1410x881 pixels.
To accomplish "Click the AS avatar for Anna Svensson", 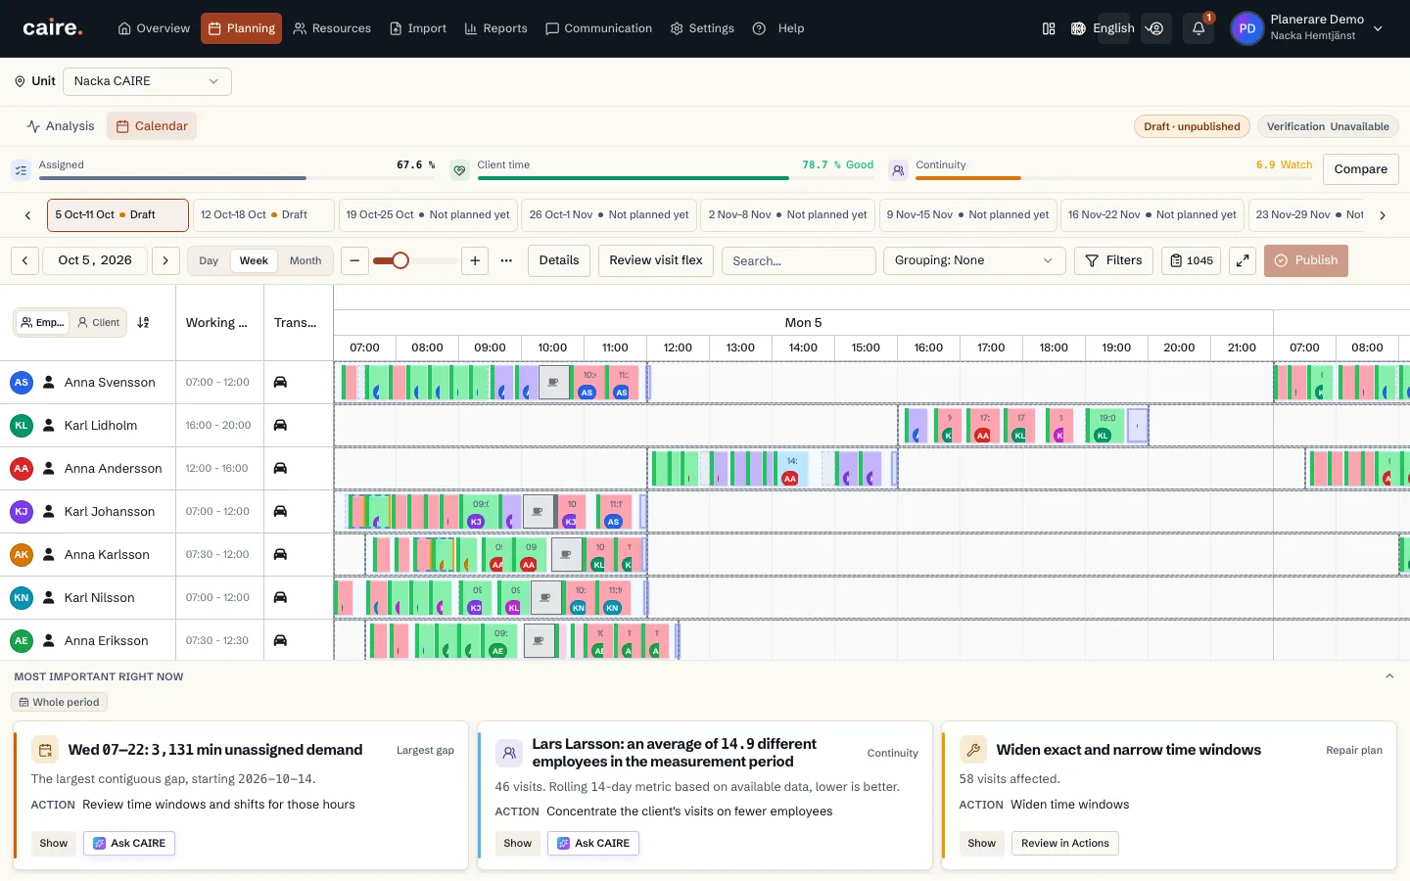I will 22,382.
